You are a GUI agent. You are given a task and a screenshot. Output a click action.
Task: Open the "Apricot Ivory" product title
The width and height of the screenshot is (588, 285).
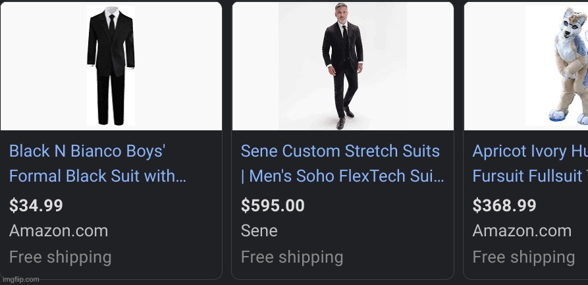(x=529, y=151)
